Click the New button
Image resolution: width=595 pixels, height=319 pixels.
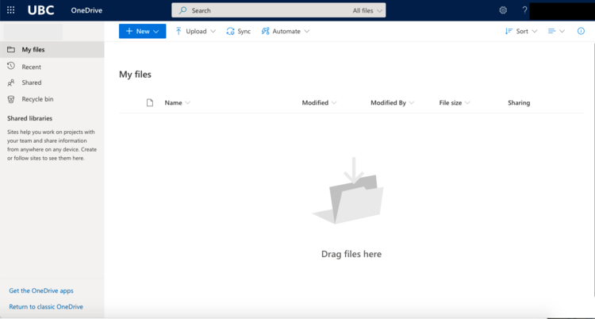pyautogui.click(x=142, y=31)
